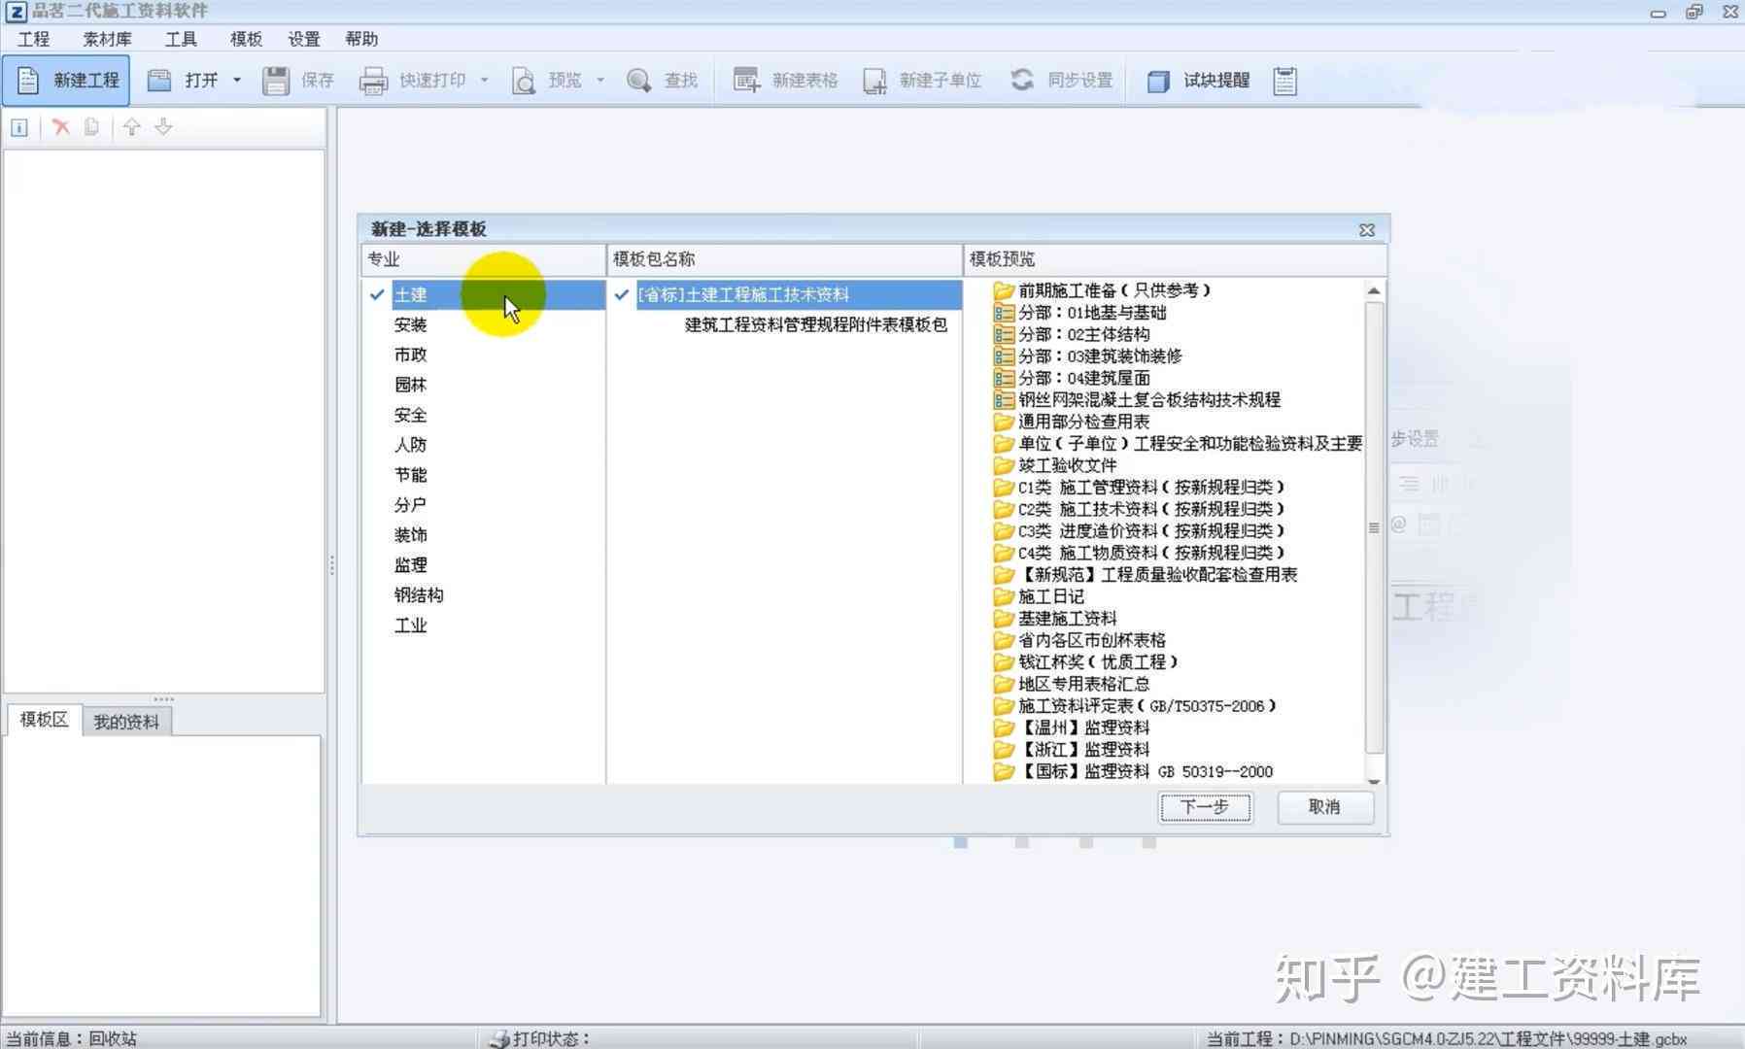Viewport: 1745px width, 1049px height.
Task: Select the 分户 specialty
Action: pyautogui.click(x=410, y=505)
